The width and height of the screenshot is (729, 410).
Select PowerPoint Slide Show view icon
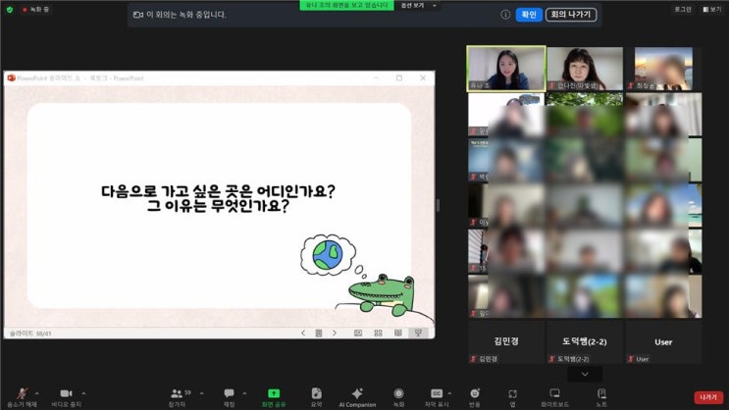click(418, 333)
